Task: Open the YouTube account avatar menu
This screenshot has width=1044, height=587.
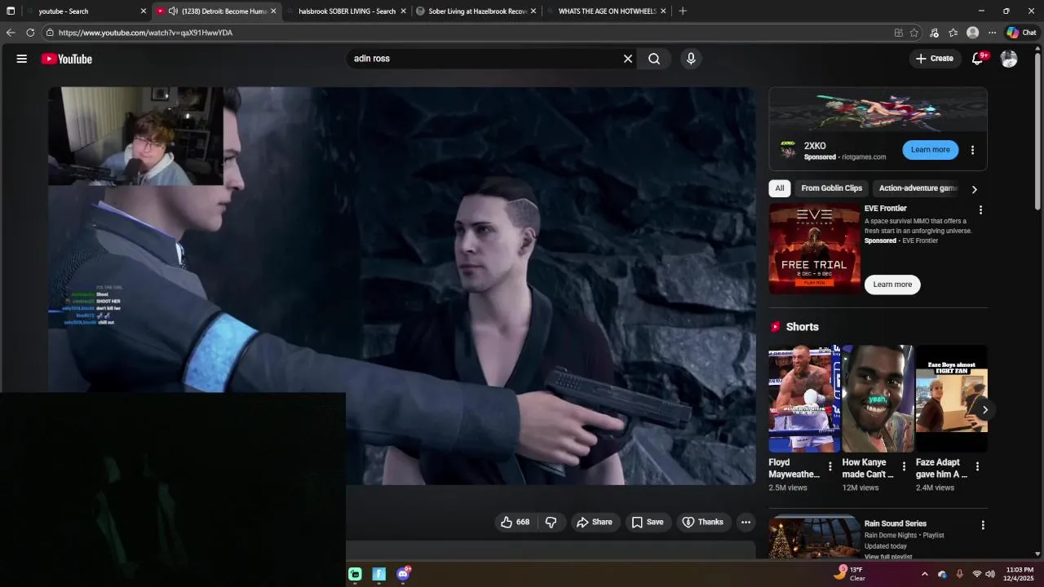Action: 1009,59
